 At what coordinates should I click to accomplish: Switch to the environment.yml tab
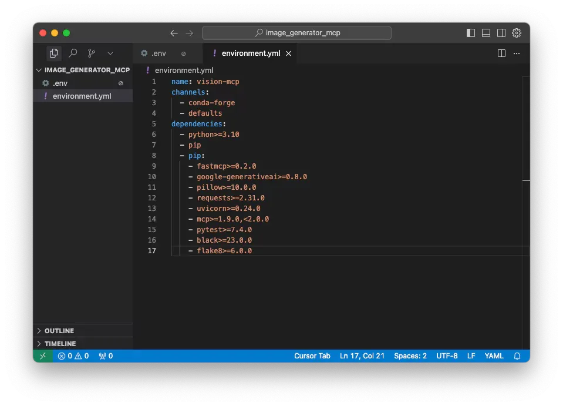click(251, 53)
